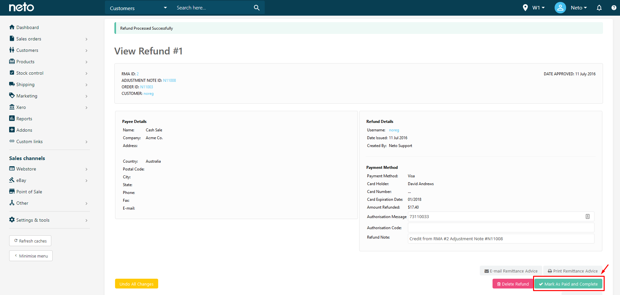Click Mark As Paid and Complete
This screenshot has height=295, width=620.
click(x=568, y=284)
